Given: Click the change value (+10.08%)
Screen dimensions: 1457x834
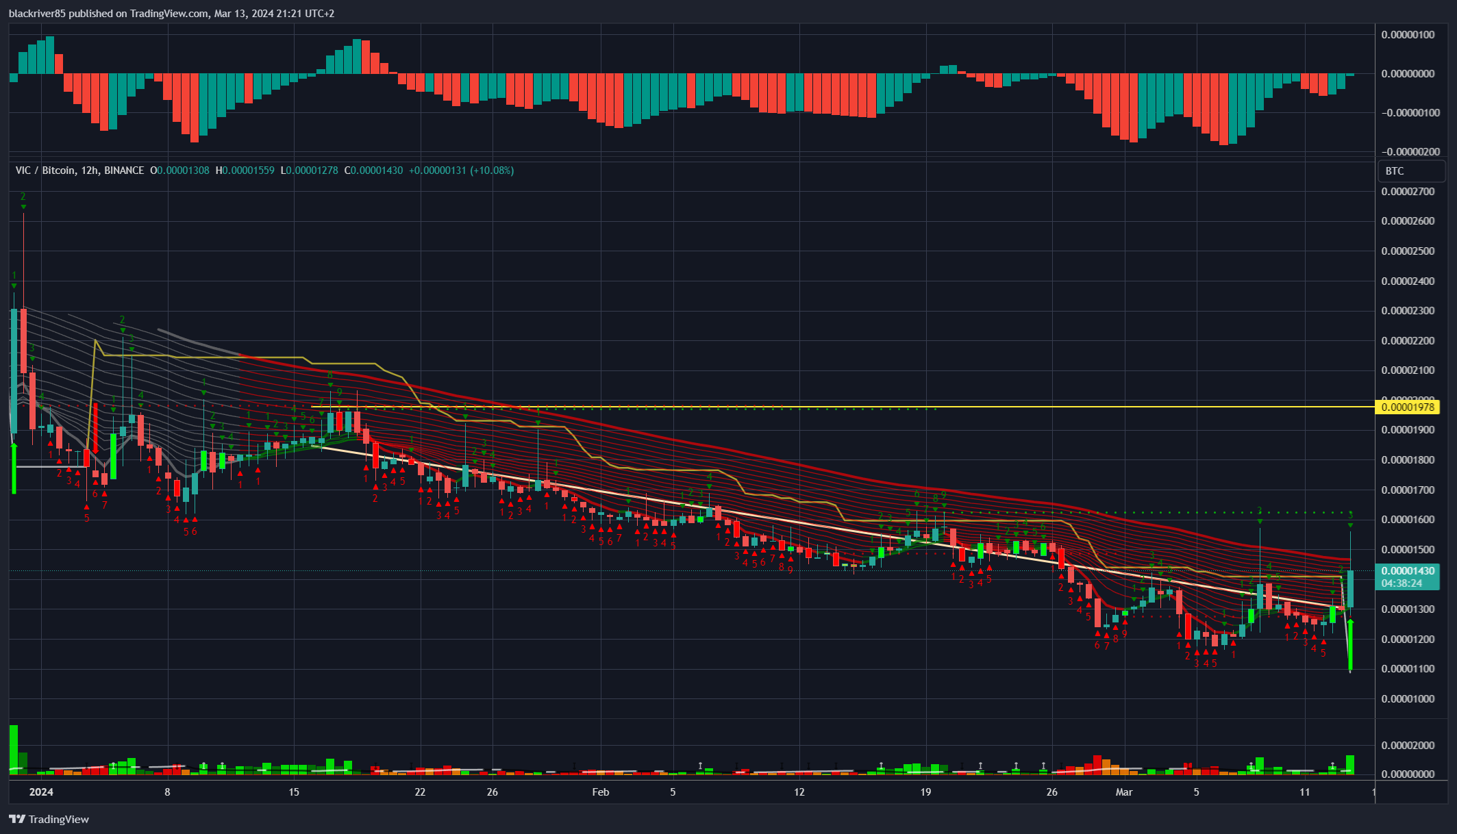Looking at the screenshot, I should pos(491,170).
